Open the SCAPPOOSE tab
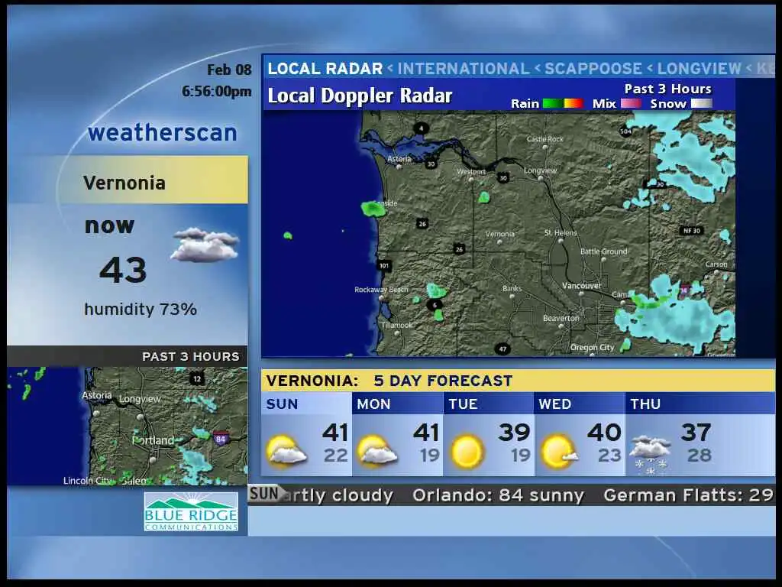782x587 pixels. click(x=593, y=68)
